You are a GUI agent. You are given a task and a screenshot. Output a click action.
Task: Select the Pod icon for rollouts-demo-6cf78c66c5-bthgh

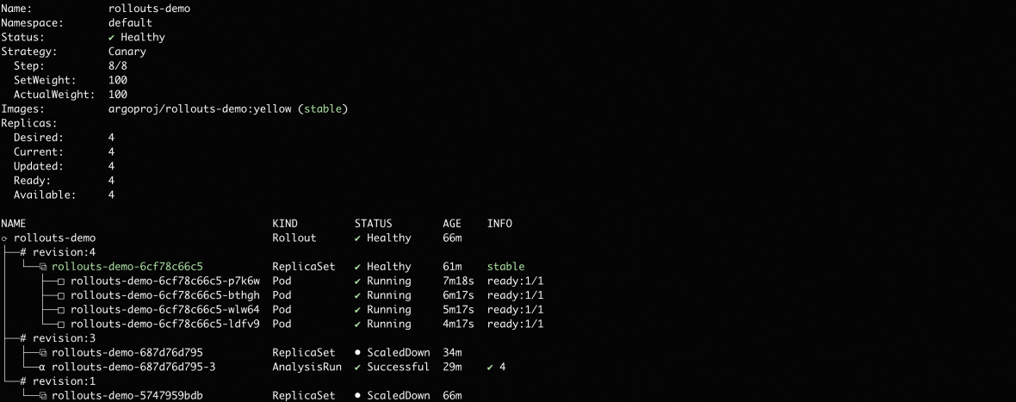pyautogui.click(x=61, y=295)
